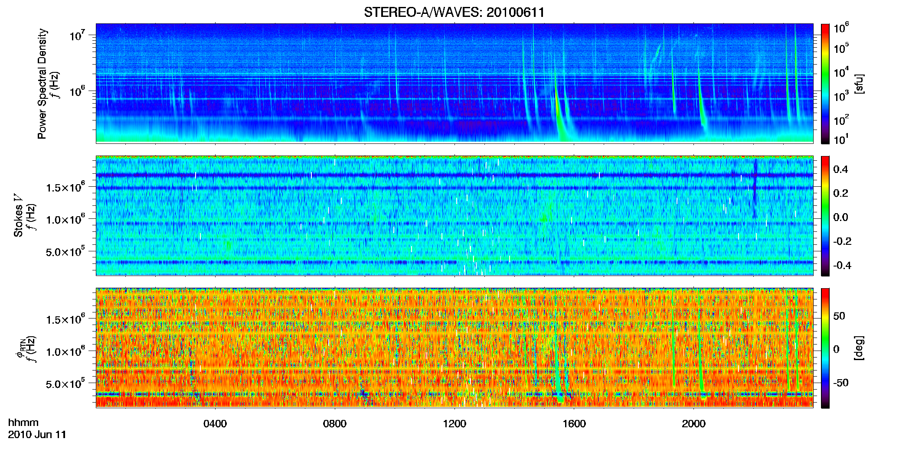Select the "[sfu]" unit label
Screen dimensions: 909x468
pos(859,84)
